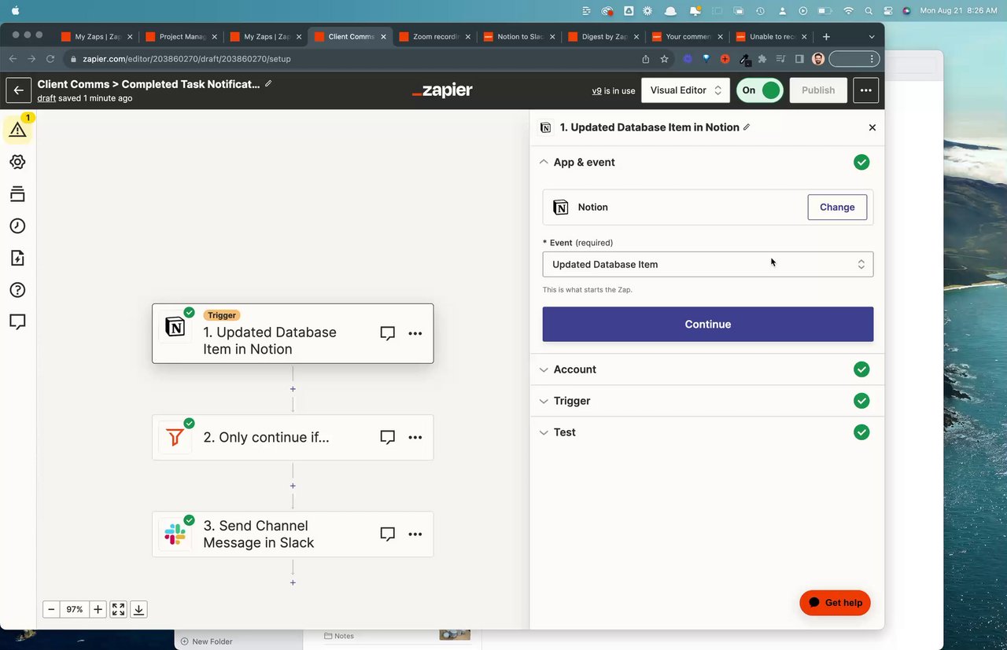Click Change app button for Notion
1007x650 pixels.
click(837, 207)
